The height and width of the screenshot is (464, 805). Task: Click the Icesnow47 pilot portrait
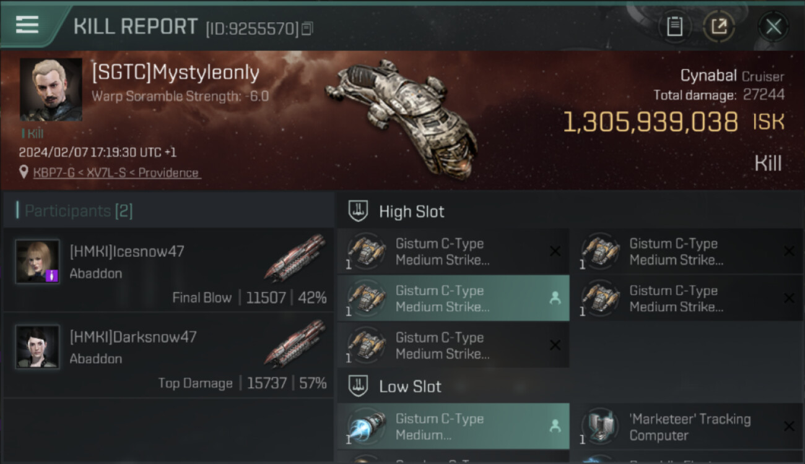(38, 262)
